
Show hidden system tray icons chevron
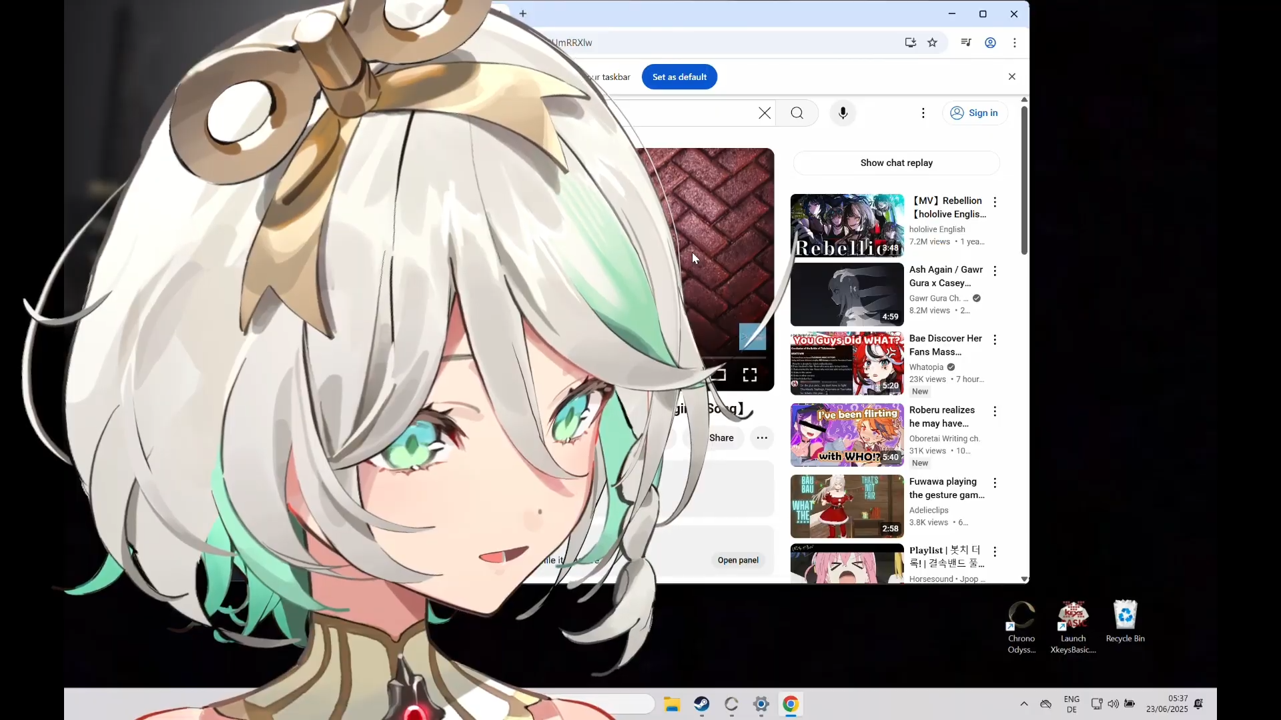coord(1023,704)
